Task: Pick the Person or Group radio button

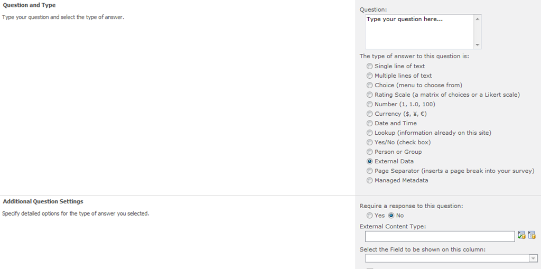Action: click(370, 152)
